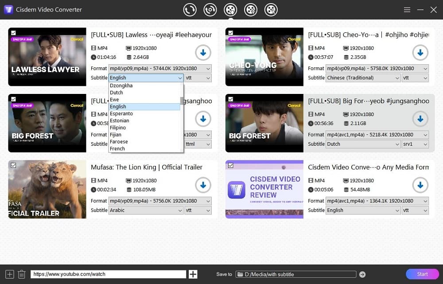Open vtt subtitle format dropdown for Lawless Lawyer
This screenshot has width=443, height=284.
198,78
